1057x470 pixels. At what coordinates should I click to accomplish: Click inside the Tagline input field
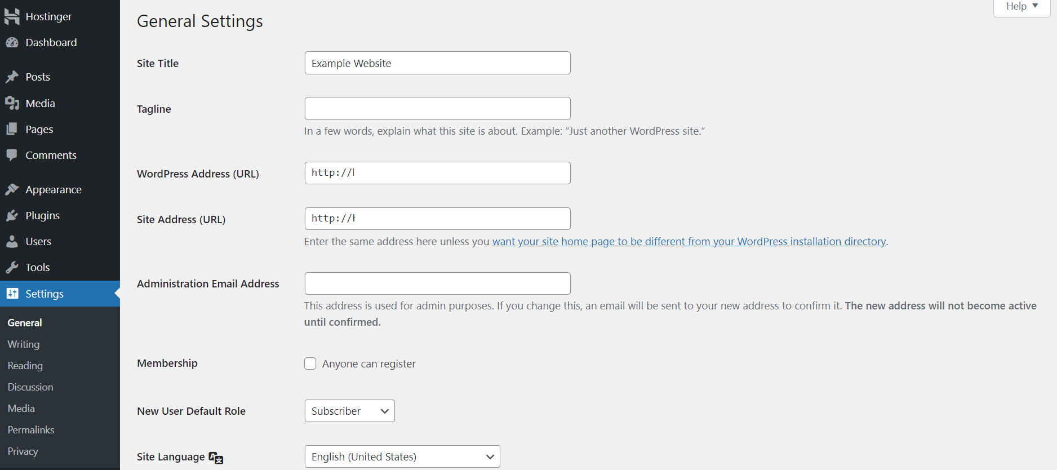437,108
